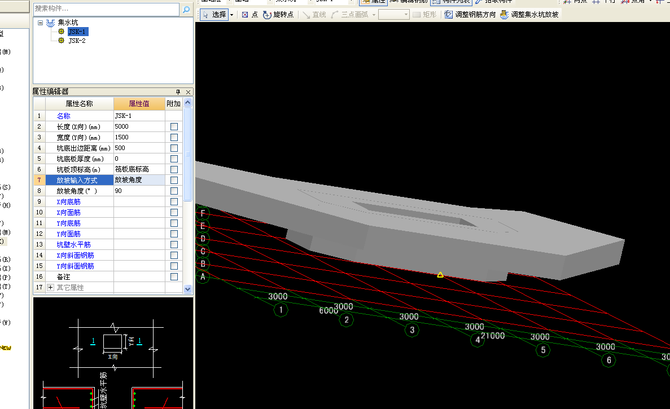670x409 pixels.
Task: Select JSK-1 in the component tree
Action: coord(77,32)
